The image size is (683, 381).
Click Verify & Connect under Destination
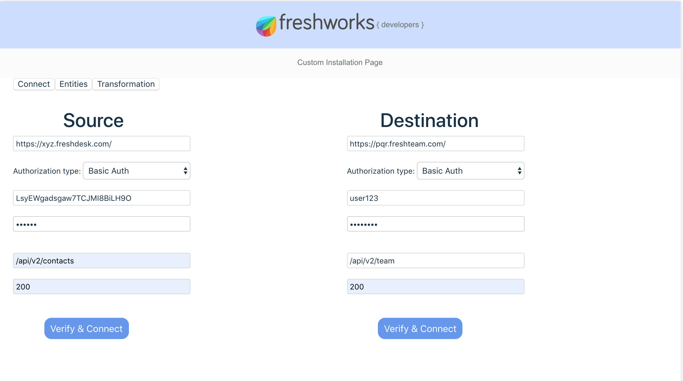coord(420,328)
